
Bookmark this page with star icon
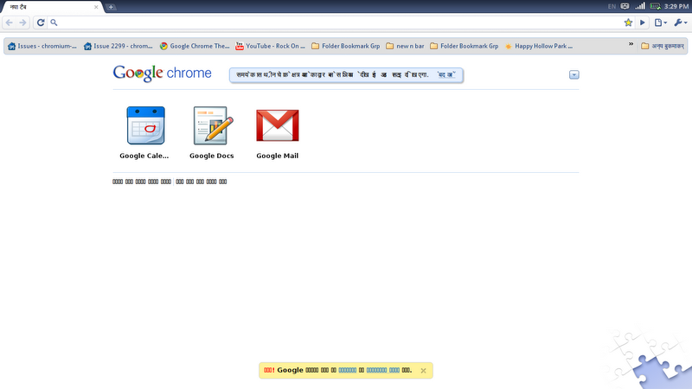(628, 22)
